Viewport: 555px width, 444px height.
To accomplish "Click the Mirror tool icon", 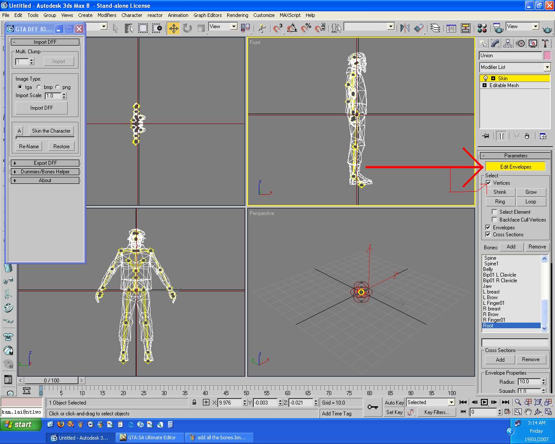I will click(405, 29).
